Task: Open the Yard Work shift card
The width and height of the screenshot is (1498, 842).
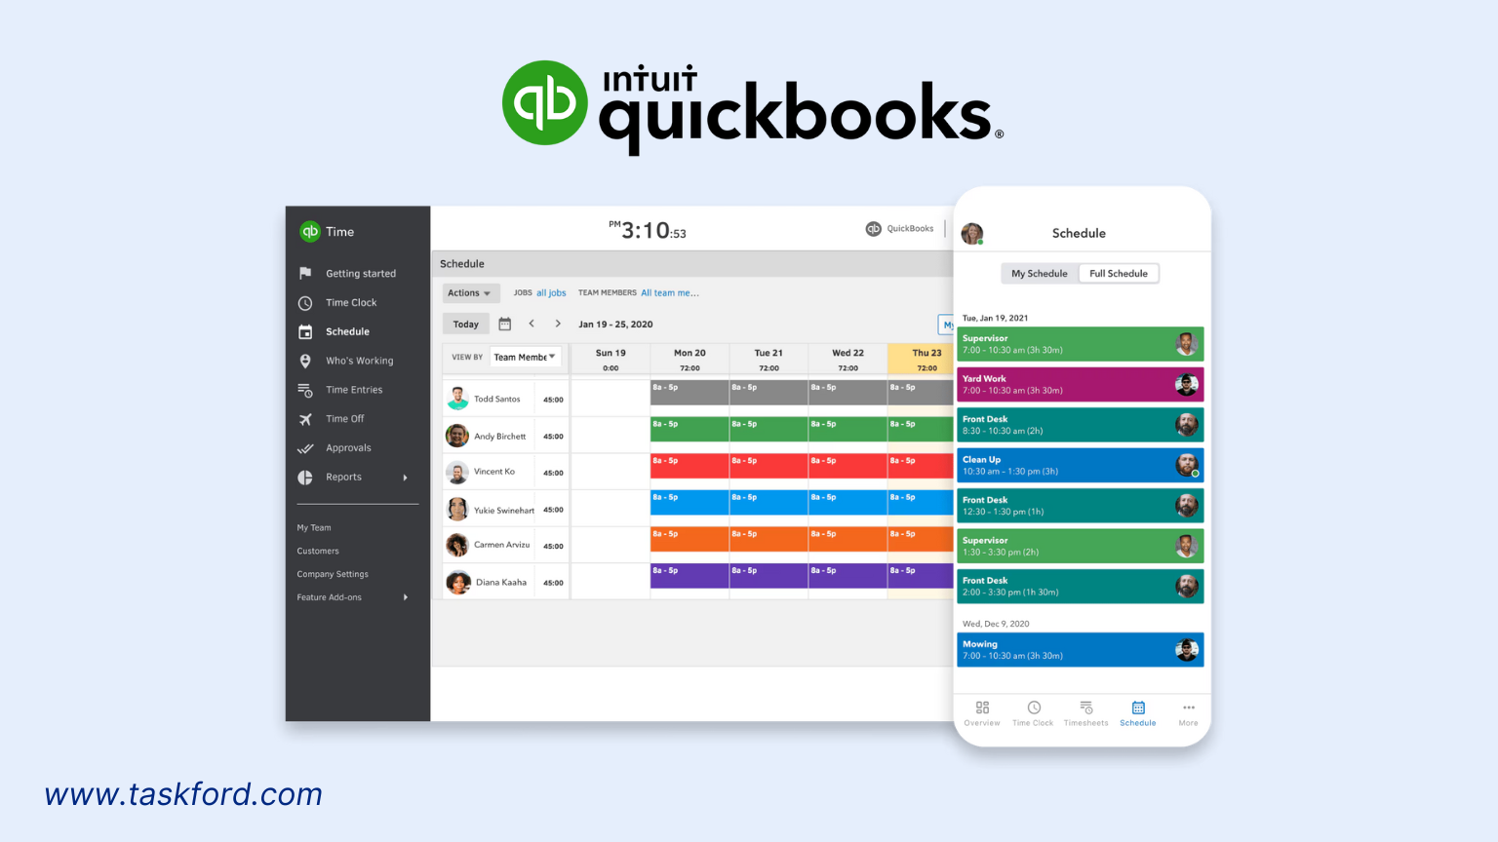Action: tap(1081, 385)
